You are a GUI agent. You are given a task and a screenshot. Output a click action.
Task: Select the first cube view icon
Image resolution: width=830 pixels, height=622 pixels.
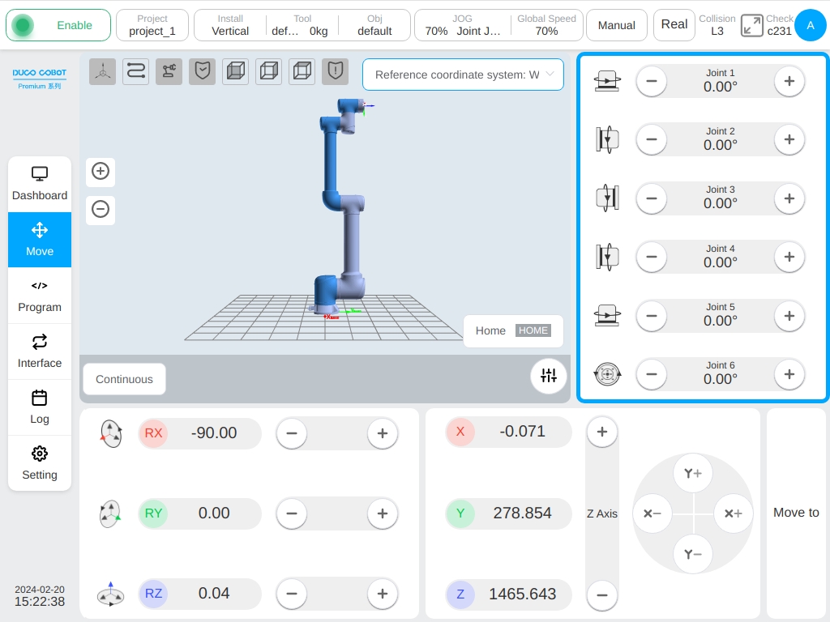236,71
